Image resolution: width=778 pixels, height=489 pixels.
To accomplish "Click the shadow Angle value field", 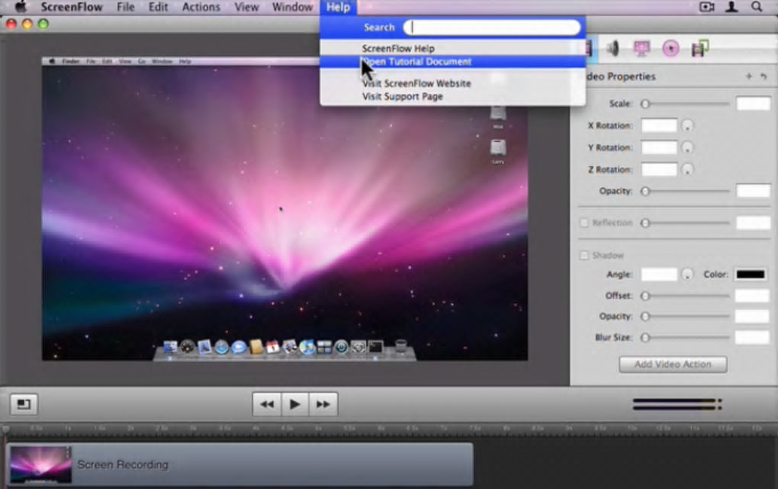I will point(659,274).
